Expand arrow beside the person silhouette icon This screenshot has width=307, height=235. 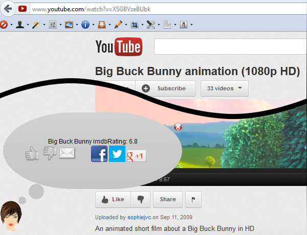(x=28, y=25)
